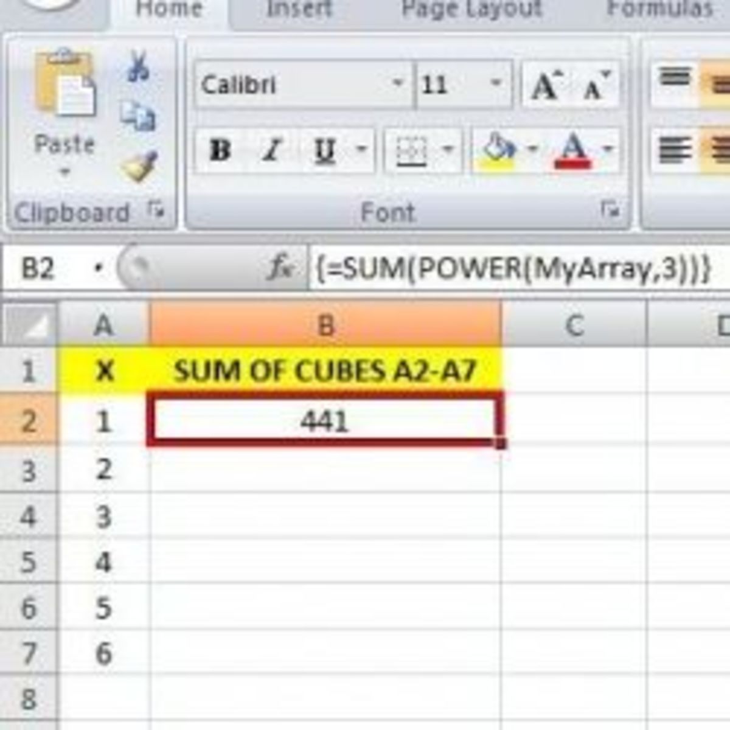This screenshot has height=730, width=730.
Task: Open the Page Layout ribbon tab
Action: tap(471, 9)
